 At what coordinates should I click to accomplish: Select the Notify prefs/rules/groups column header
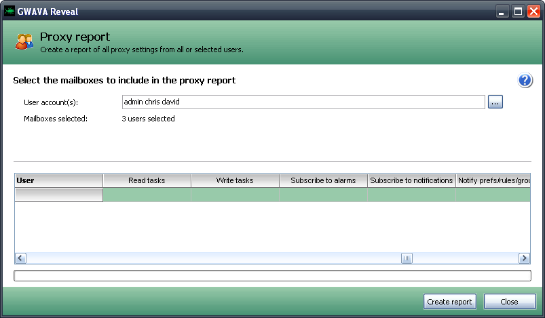pyautogui.click(x=493, y=180)
